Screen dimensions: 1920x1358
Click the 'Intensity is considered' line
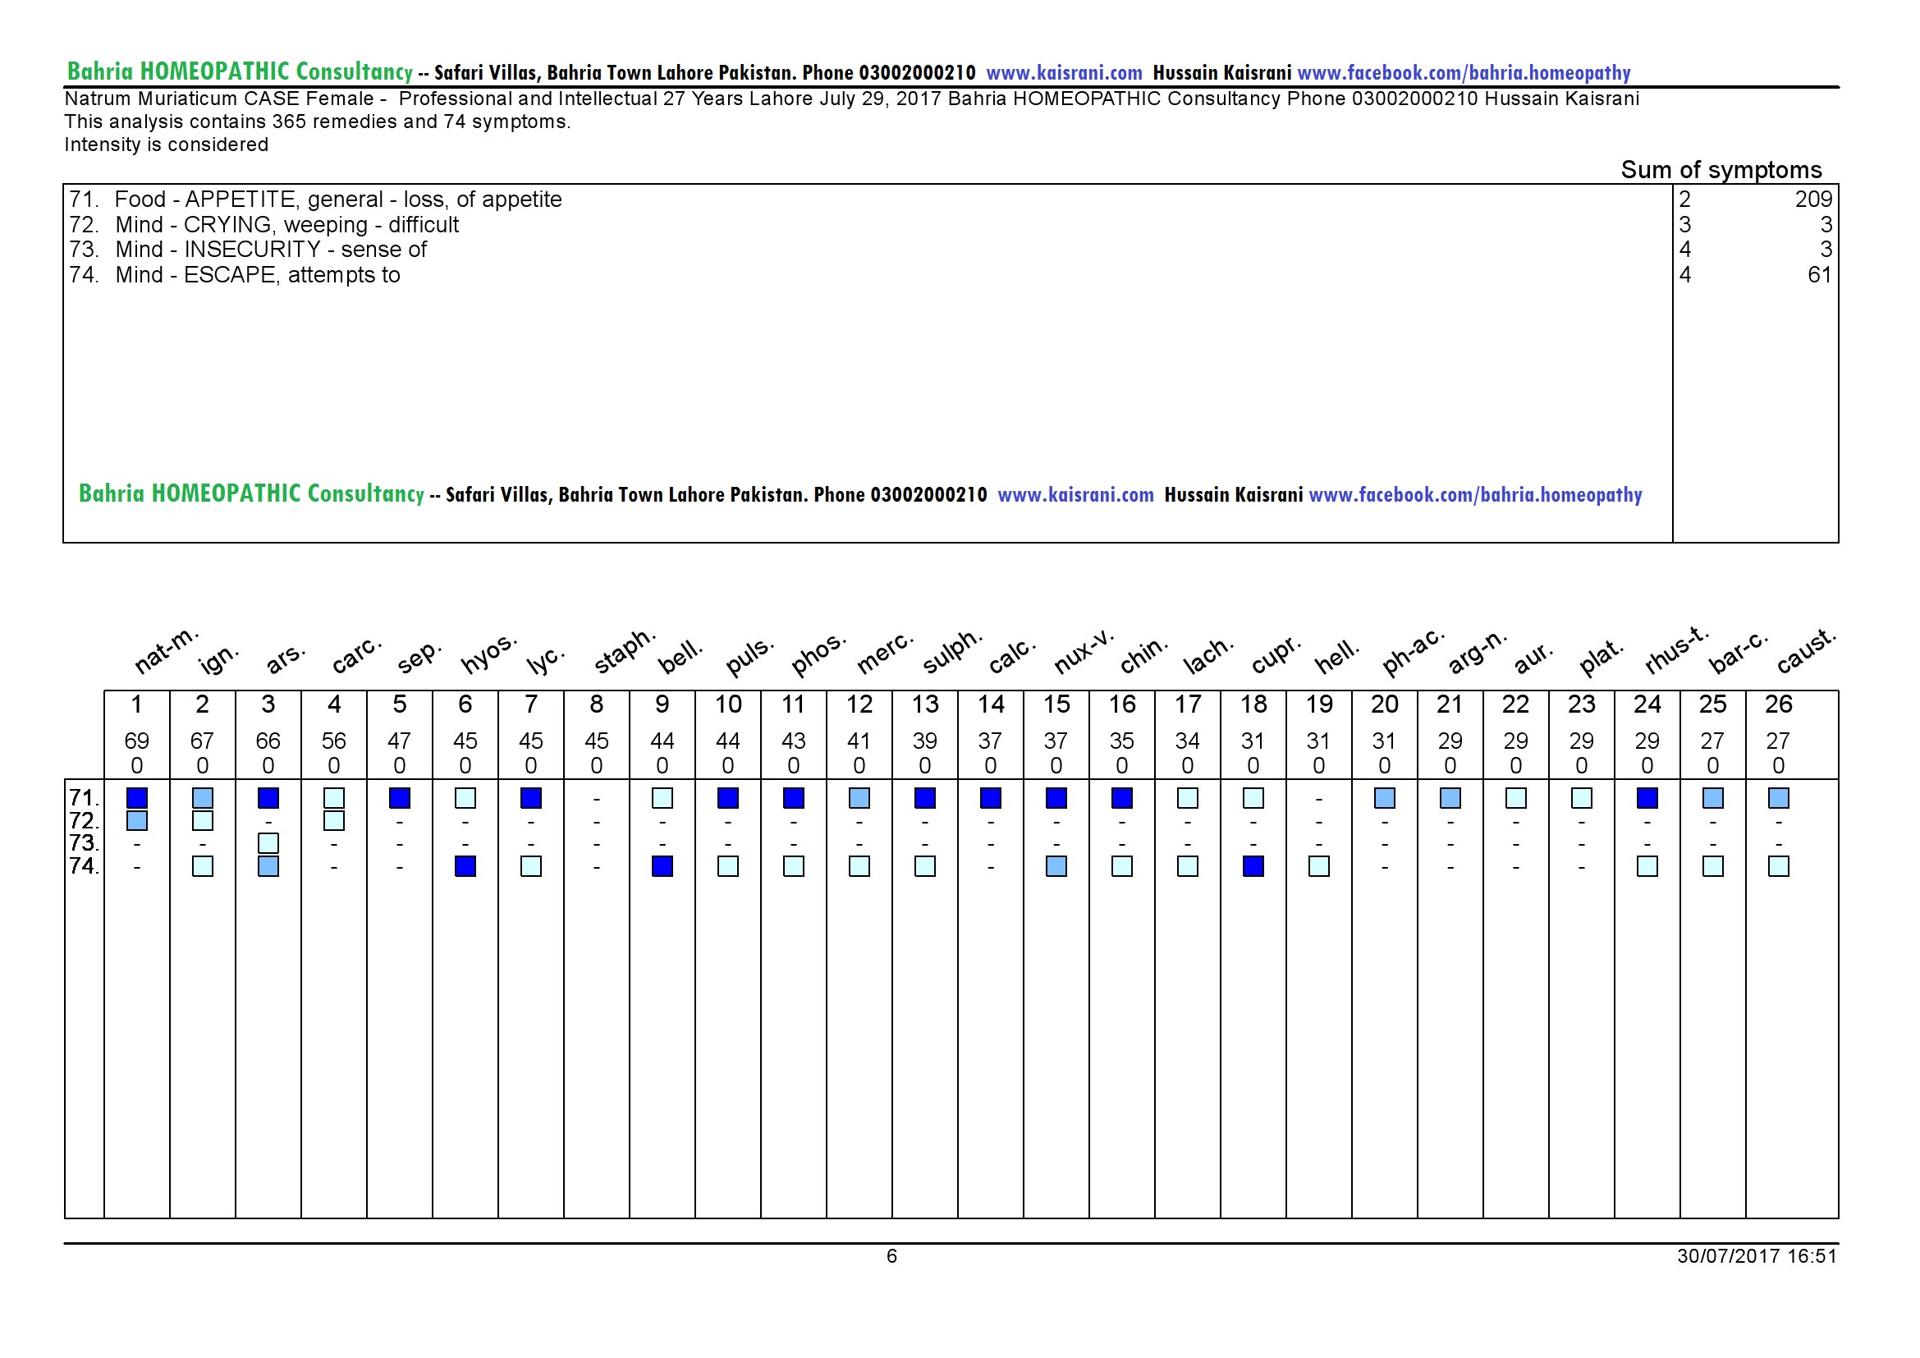click(x=167, y=144)
